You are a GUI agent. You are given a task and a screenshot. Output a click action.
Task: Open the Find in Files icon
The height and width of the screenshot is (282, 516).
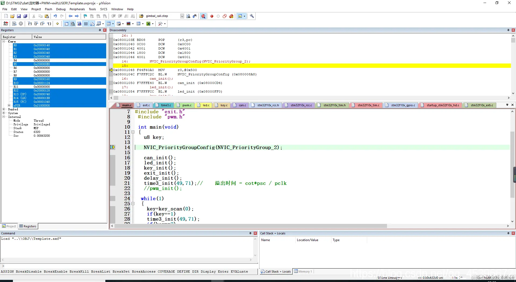click(x=141, y=16)
